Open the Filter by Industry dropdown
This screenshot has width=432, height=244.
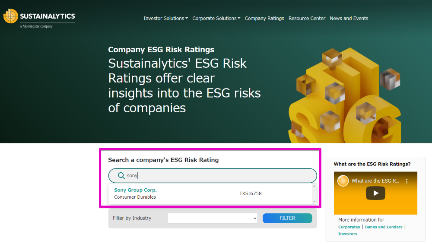pyautogui.click(x=213, y=218)
